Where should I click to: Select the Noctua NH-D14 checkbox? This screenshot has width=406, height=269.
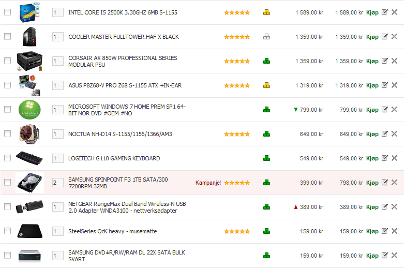tap(8, 134)
